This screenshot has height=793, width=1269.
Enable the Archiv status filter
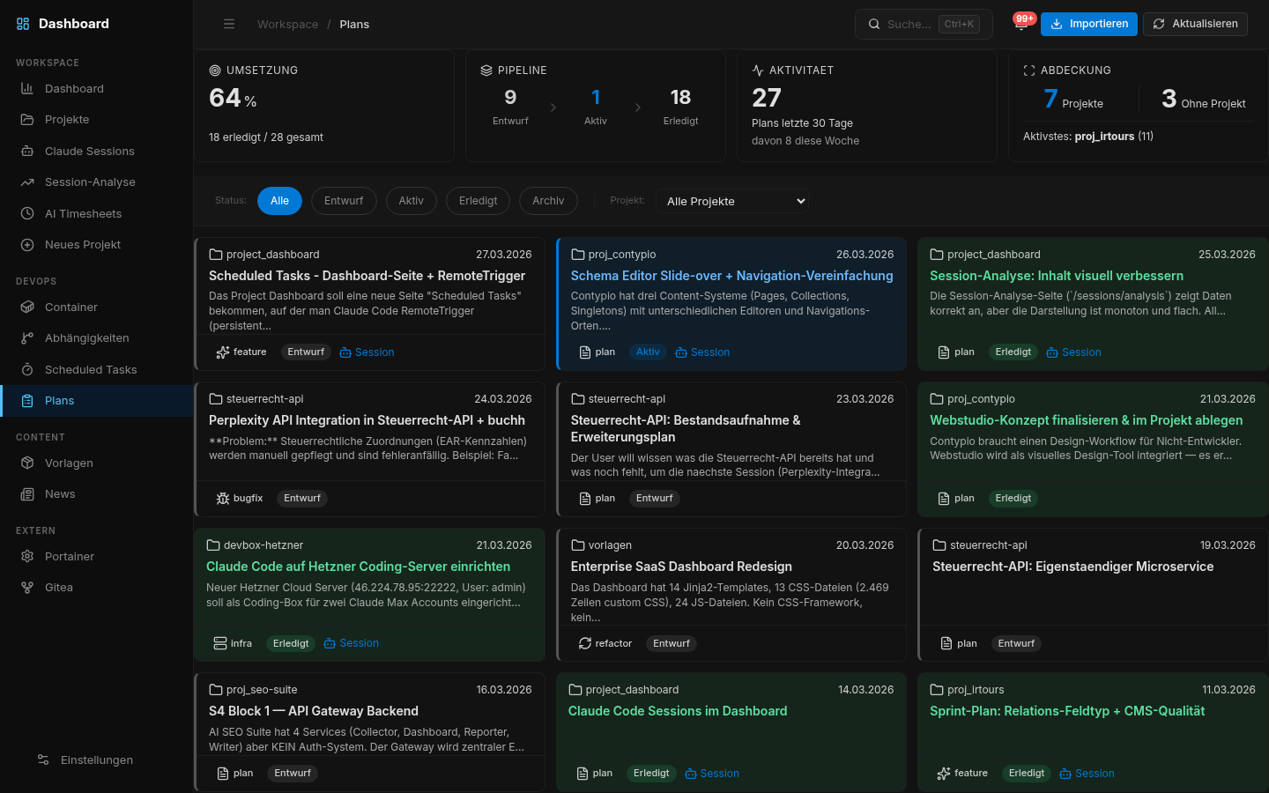548,201
